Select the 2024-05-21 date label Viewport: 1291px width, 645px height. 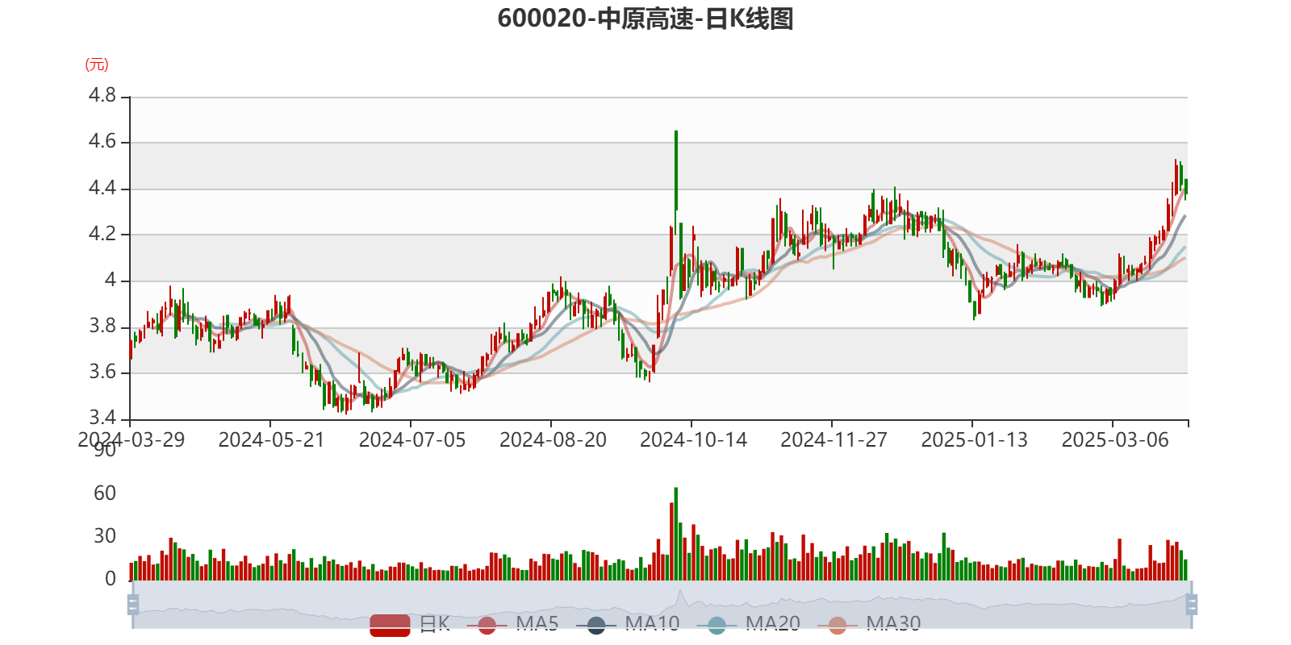(271, 440)
